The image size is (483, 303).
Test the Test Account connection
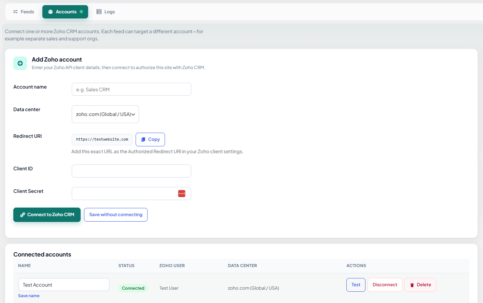(356, 285)
